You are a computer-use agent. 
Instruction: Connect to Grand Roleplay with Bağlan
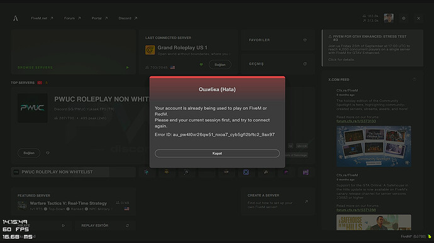[x=220, y=65]
